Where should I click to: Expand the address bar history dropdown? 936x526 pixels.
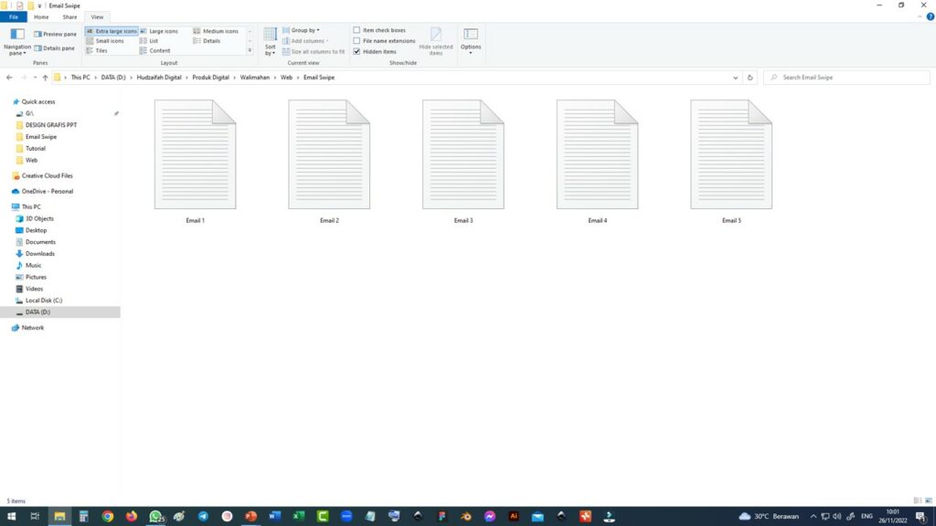[x=736, y=78]
